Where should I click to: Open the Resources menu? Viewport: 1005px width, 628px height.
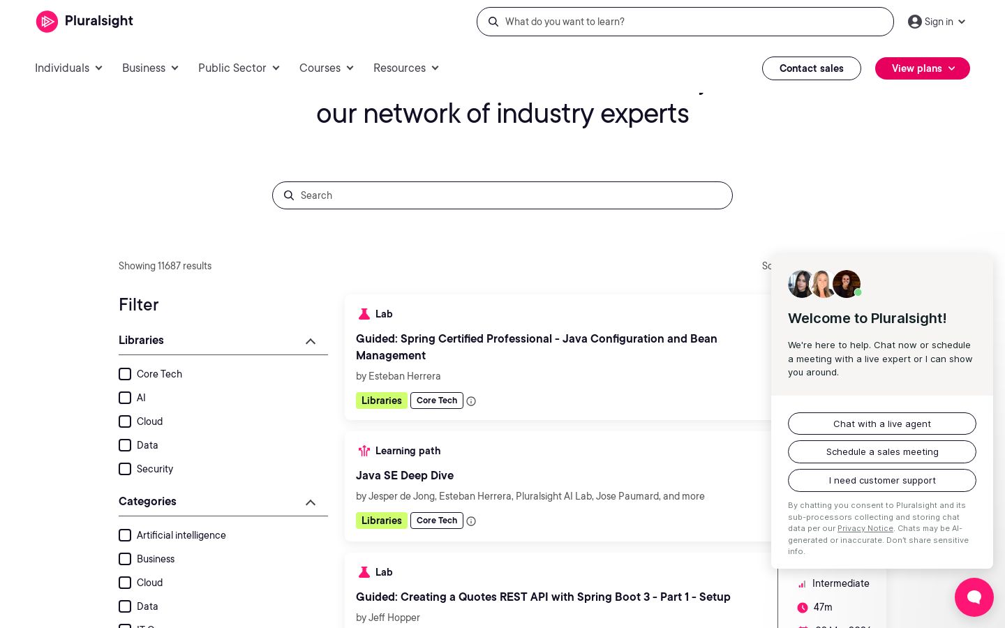406,68
